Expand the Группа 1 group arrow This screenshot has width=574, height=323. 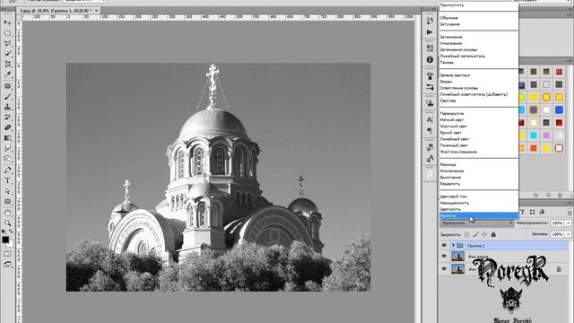point(453,245)
